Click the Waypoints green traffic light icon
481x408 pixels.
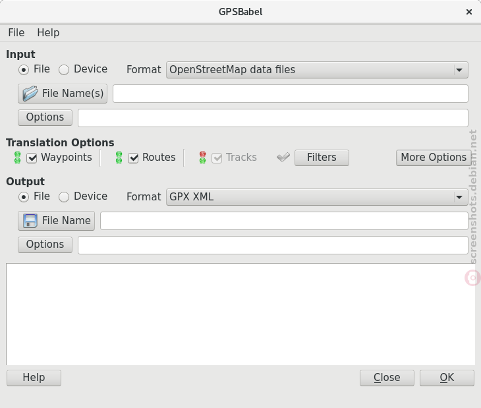tap(18, 158)
